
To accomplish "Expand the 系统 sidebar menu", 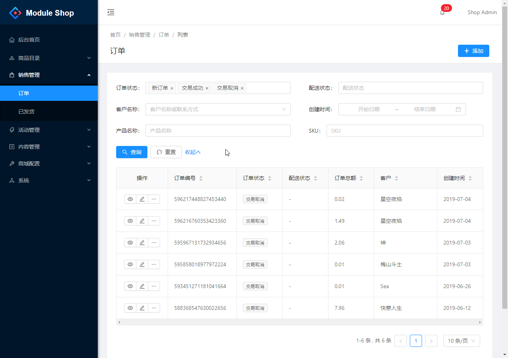I will point(49,180).
